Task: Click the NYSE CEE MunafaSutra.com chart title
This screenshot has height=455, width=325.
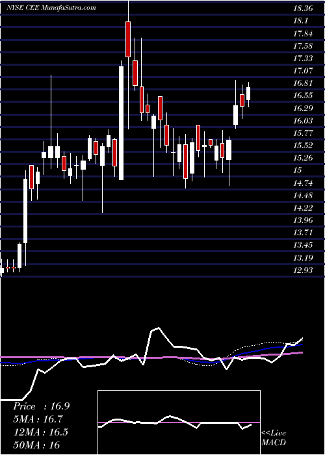Action: tap(51, 8)
